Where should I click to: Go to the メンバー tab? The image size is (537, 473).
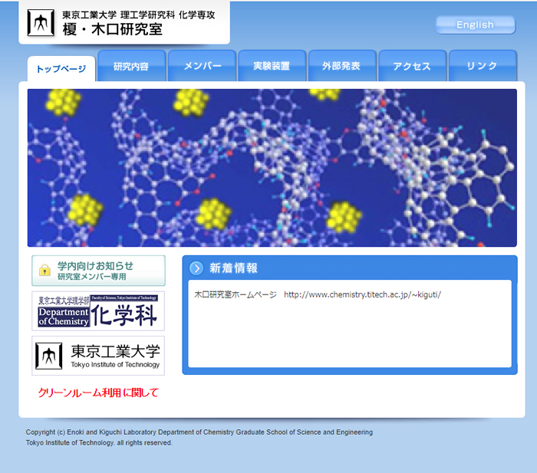point(202,66)
